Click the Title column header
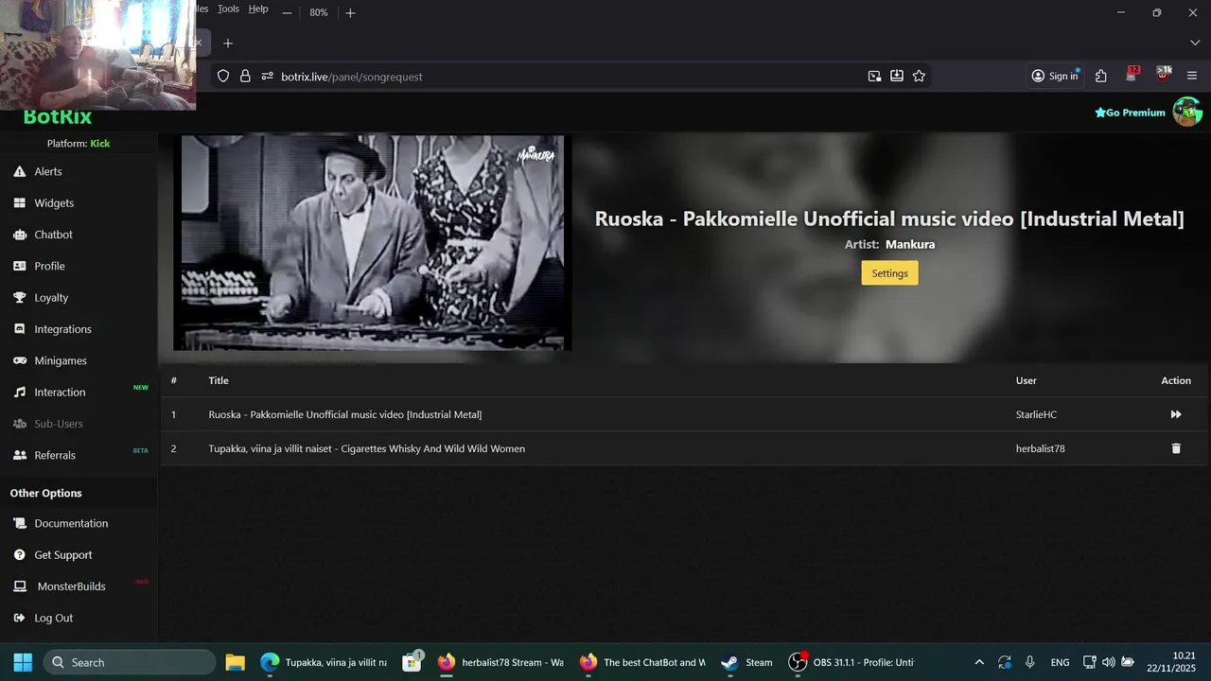This screenshot has width=1211, height=681. coord(219,380)
